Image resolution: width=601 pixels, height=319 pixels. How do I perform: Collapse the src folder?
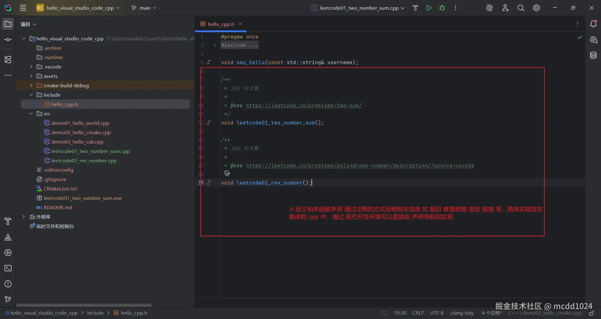tap(31, 114)
